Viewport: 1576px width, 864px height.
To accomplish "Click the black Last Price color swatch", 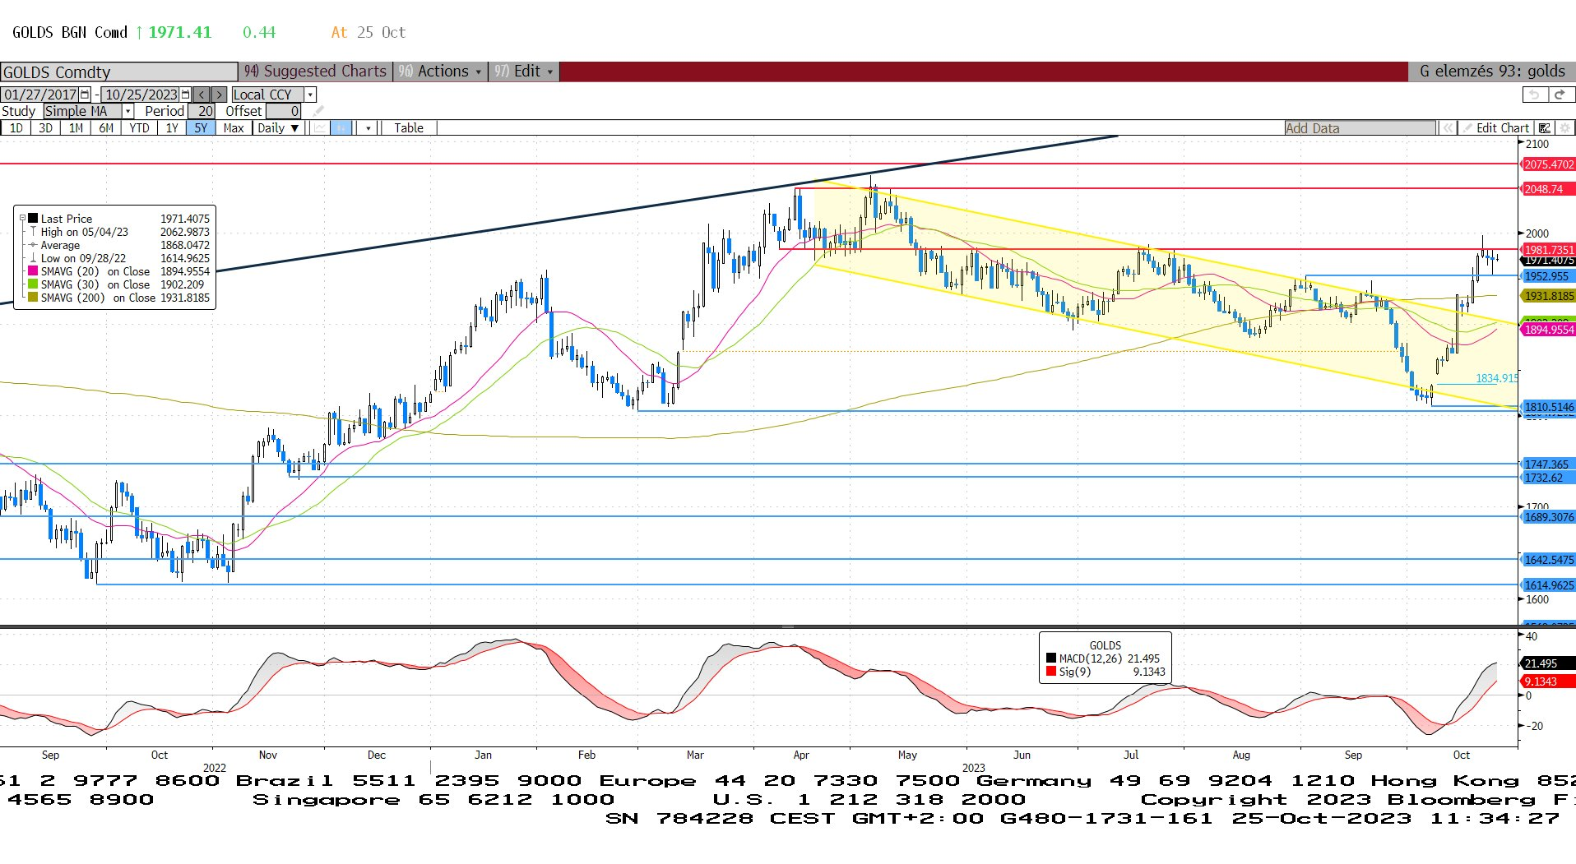I will pyautogui.click(x=33, y=219).
